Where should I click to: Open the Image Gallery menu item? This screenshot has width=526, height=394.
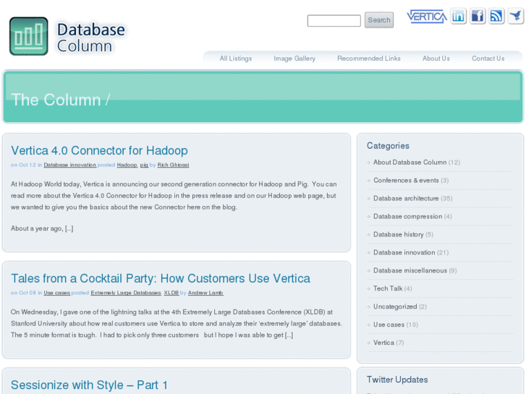294,59
